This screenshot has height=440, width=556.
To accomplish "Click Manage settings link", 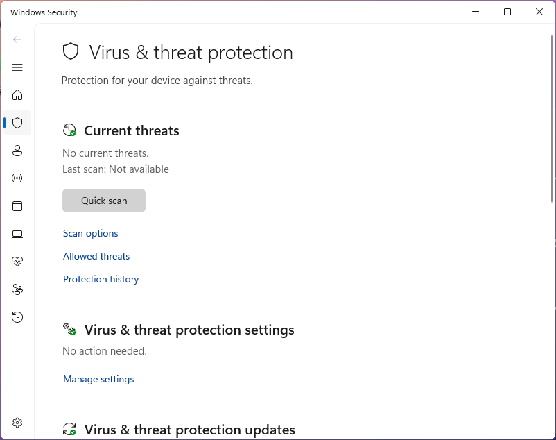I will pos(98,379).
